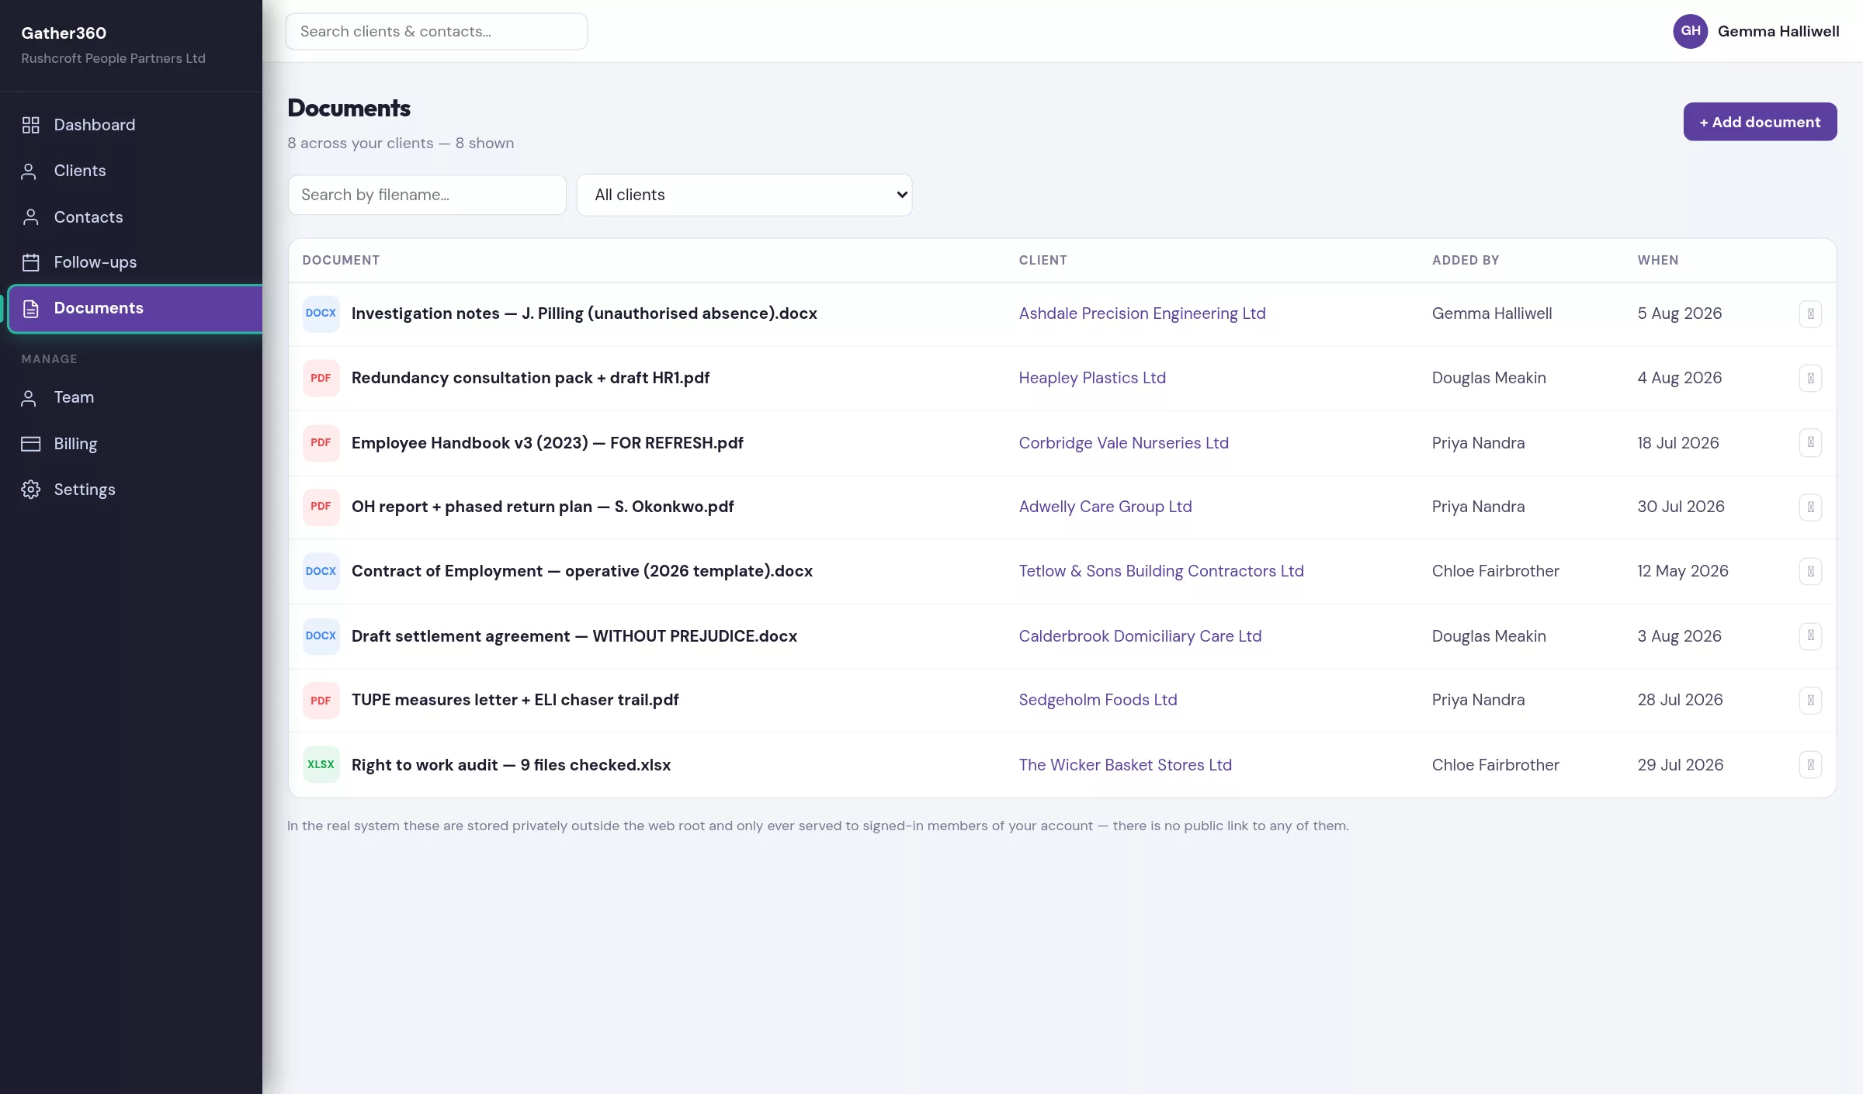Open Heapley Plastics Ltd client link
The height and width of the screenshot is (1094, 1863).
(1092, 378)
